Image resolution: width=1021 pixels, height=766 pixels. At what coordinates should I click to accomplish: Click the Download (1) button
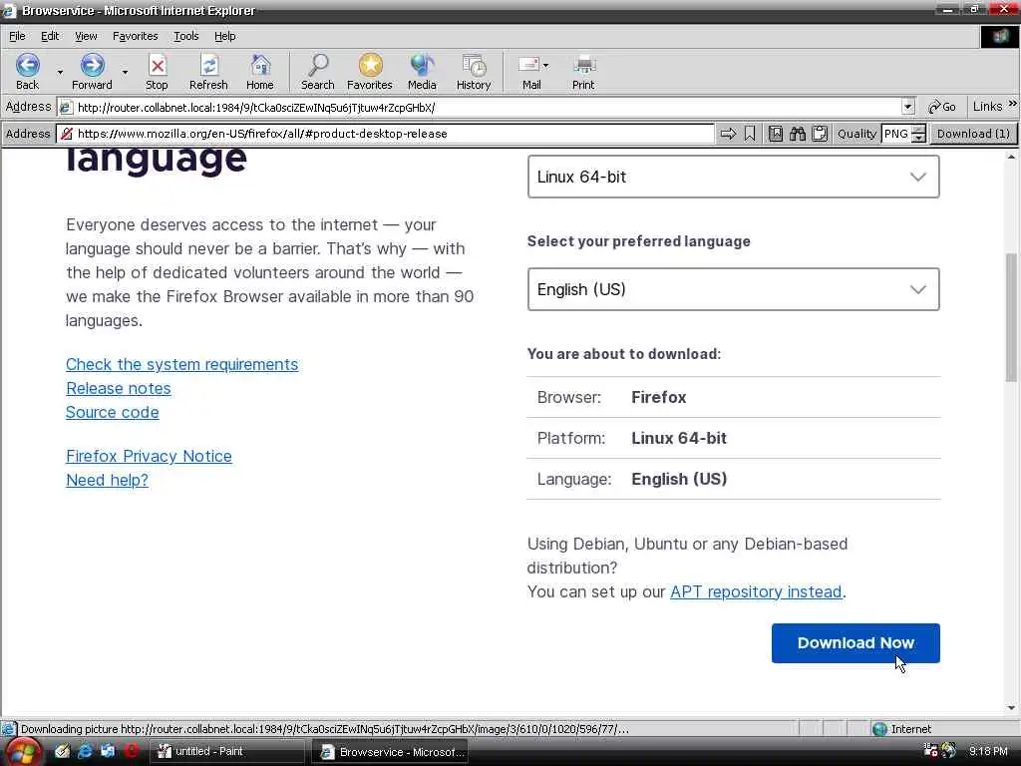click(x=973, y=134)
